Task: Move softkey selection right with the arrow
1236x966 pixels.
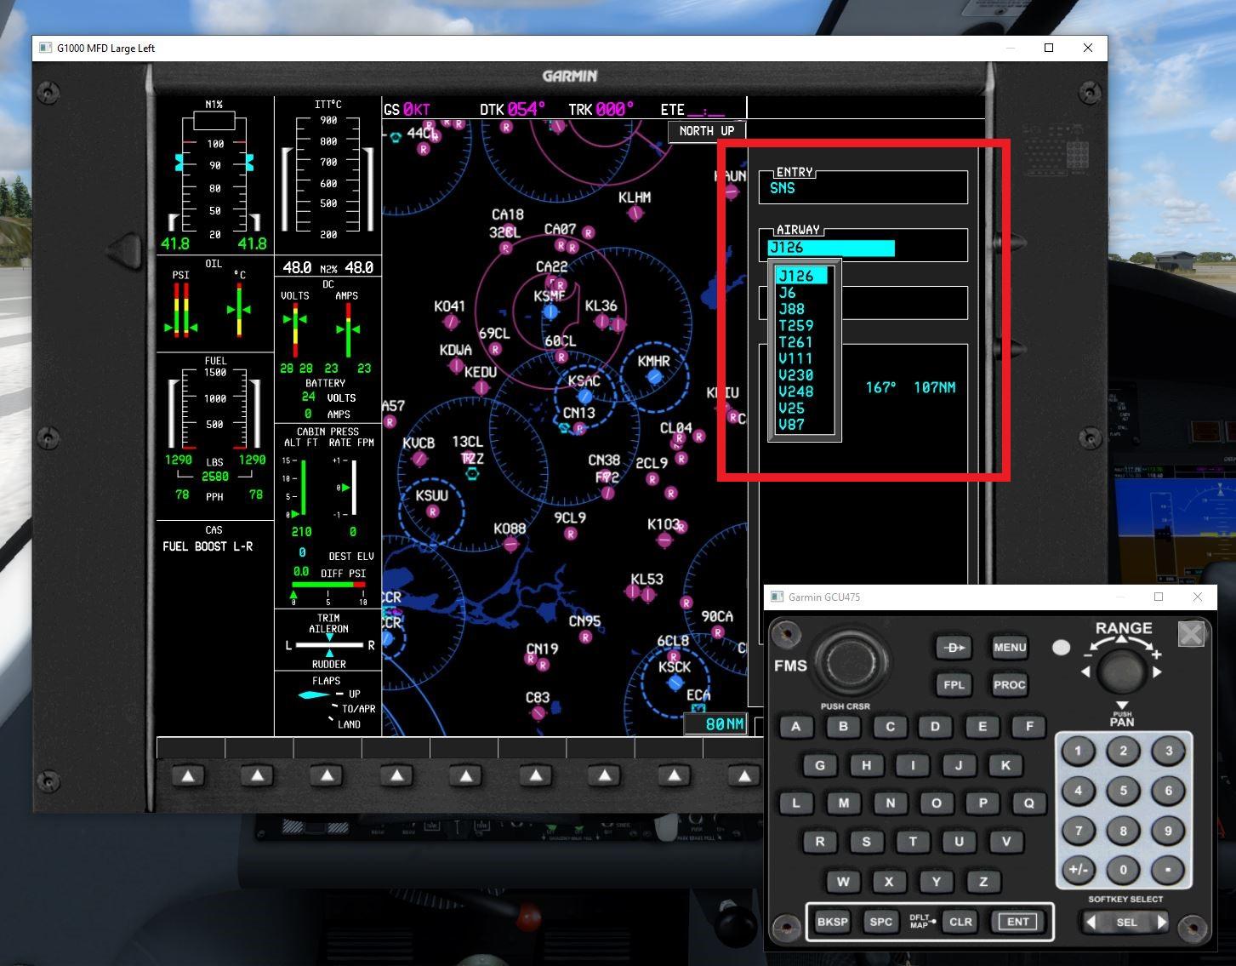Action: click(1161, 922)
